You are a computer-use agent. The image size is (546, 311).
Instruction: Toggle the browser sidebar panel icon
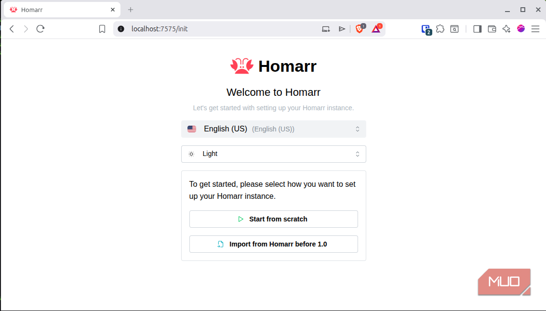click(478, 29)
